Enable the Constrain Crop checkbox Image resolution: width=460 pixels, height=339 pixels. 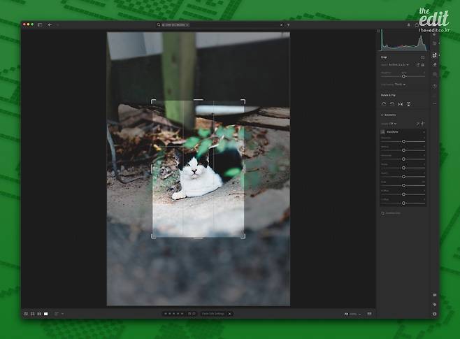click(x=382, y=212)
